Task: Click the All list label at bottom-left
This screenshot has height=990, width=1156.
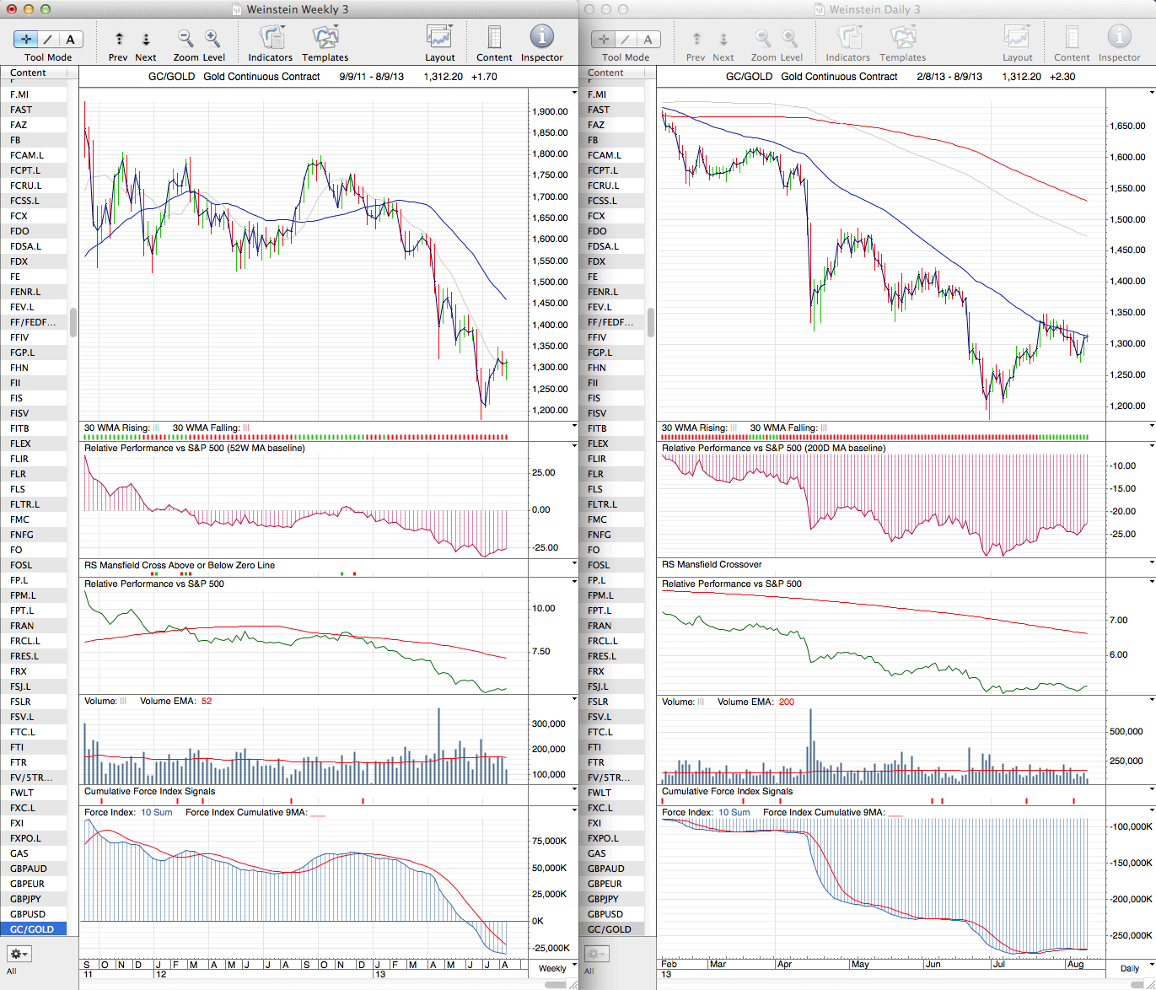Action: click(12, 971)
